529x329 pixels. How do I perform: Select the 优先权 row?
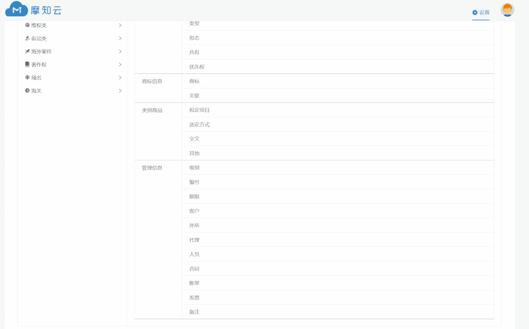tap(337, 67)
